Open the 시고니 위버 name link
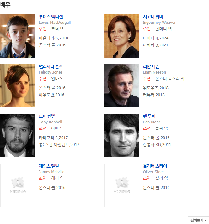 153,17
